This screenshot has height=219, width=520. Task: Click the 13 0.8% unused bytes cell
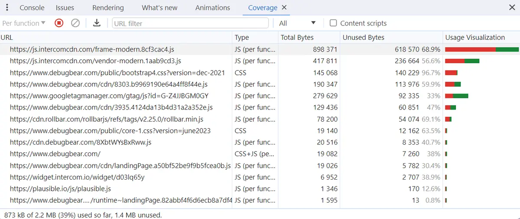[391, 200]
